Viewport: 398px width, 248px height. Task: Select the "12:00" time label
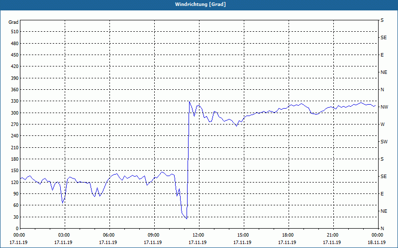(x=199, y=235)
